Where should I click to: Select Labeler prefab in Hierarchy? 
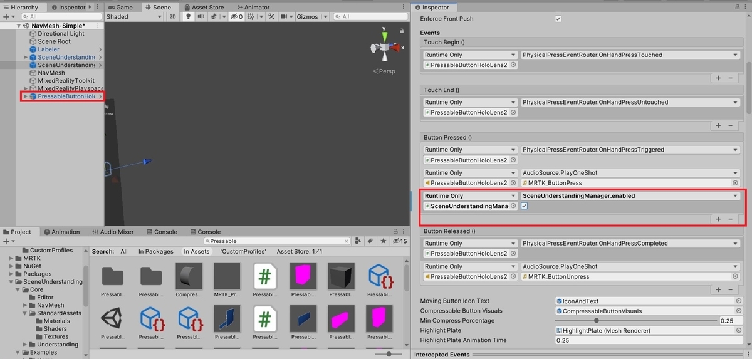click(48, 49)
